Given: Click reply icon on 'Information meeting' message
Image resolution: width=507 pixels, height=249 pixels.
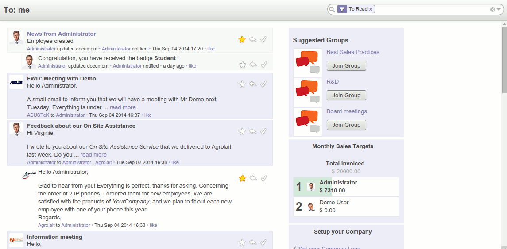Looking at the screenshot, I should (x=253, y=242).
